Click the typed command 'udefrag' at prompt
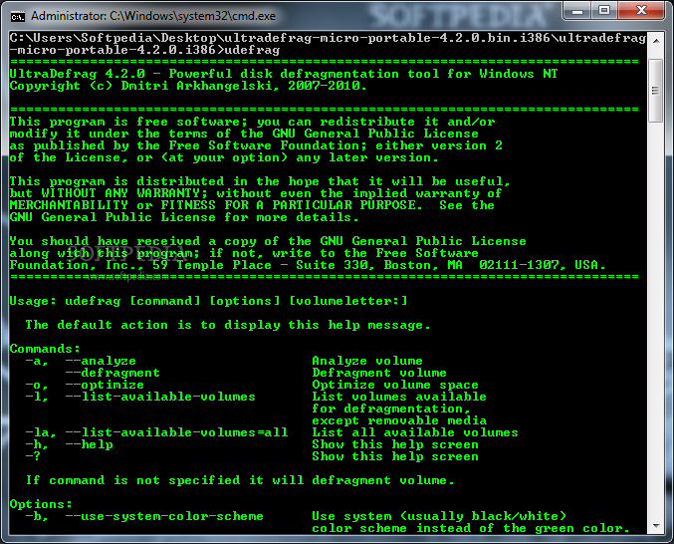 pos(252,50)
